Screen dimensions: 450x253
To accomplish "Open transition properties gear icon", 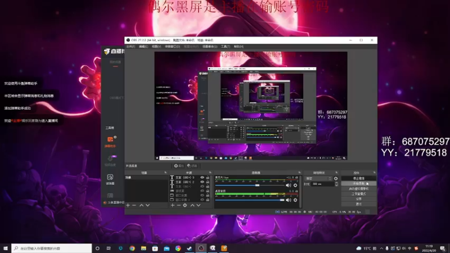I will (x=336, y=178).
